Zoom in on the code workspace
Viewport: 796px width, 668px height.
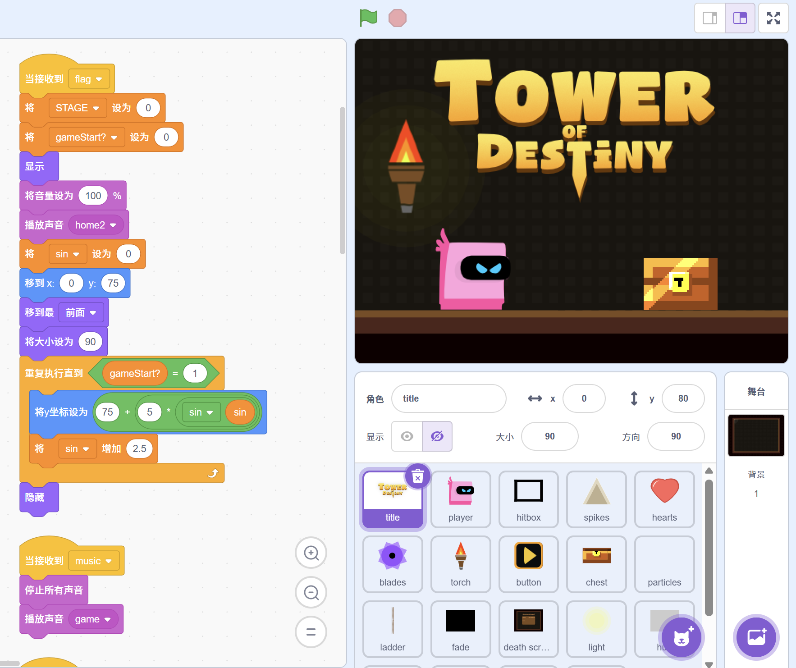click(x=311, y=553)
